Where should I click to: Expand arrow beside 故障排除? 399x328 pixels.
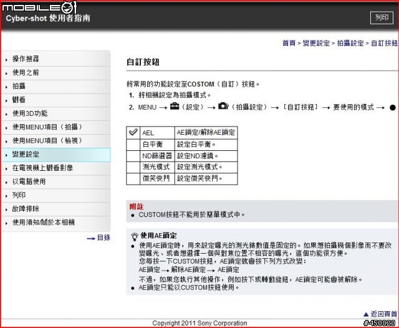pyautogui.click(x=7, y=210)
